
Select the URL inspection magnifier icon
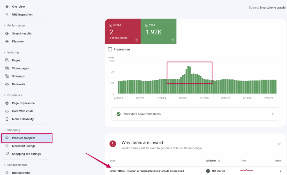(x=6, y=14)
